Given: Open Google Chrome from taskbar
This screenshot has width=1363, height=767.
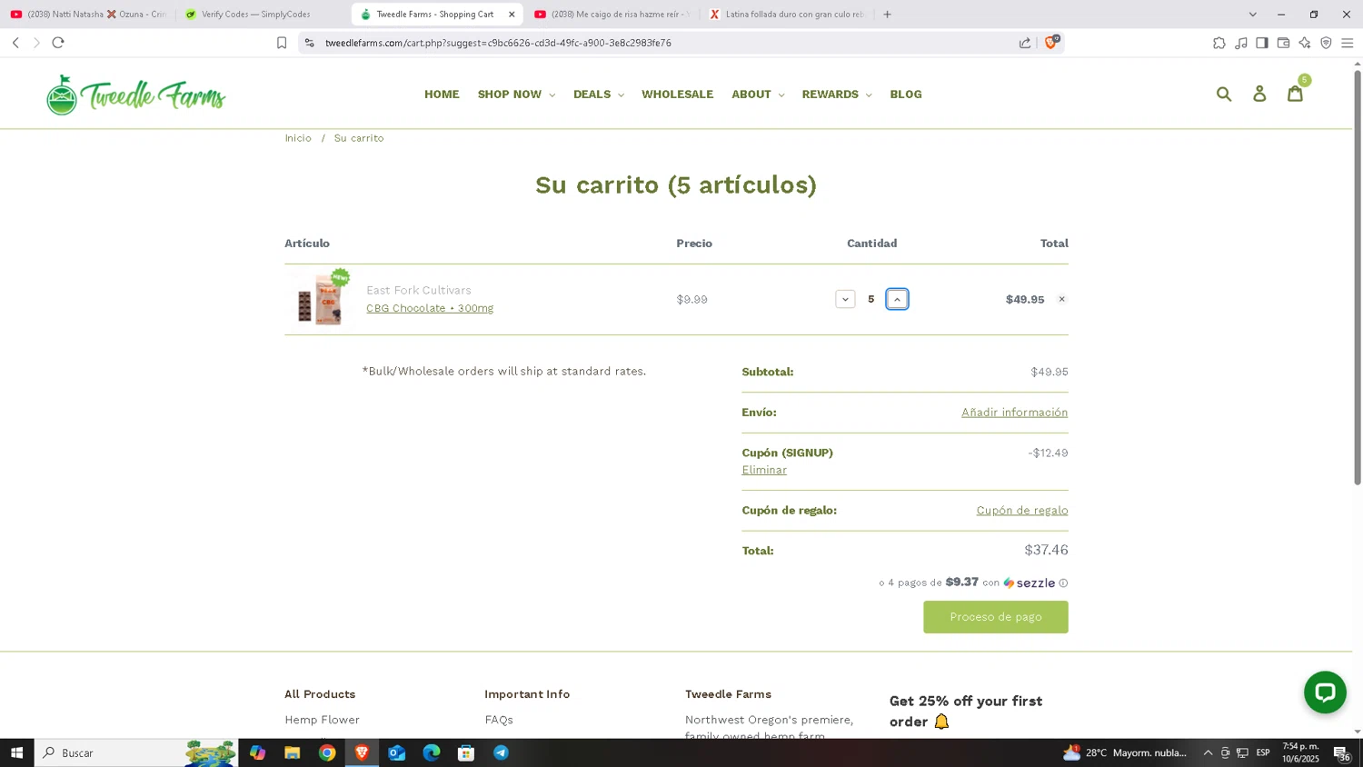Looking at the screenshot, I should [x=327, y=752].
